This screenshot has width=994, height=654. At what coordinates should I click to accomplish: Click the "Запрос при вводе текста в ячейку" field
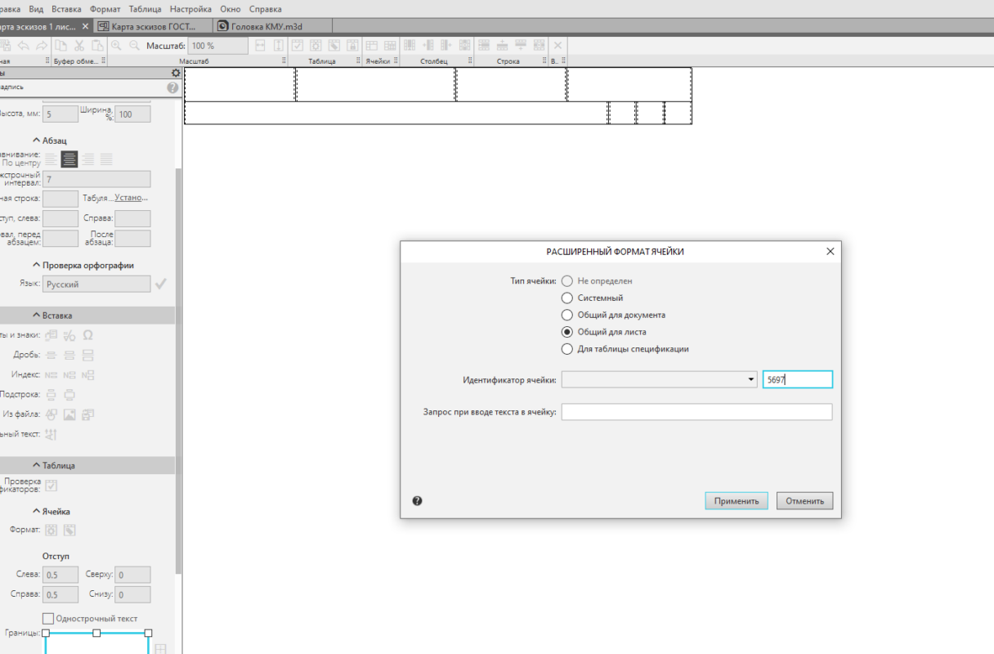[x=696, y=412]
